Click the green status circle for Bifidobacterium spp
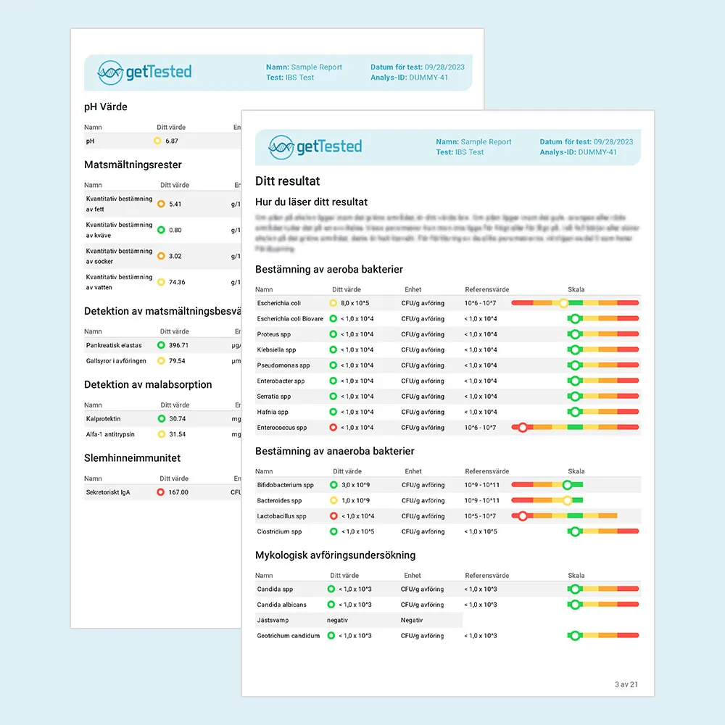This screenshot has height=725, width=725. 333,485
